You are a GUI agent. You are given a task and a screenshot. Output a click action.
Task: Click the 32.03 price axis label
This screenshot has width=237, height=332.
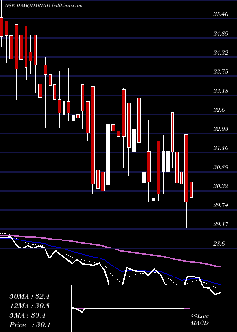221,129
